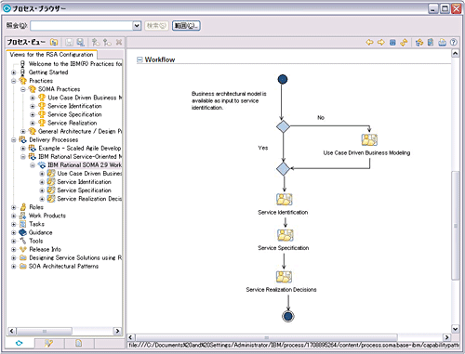
Task: Select the Work Products tree item
Action: [x=47, y=216]
